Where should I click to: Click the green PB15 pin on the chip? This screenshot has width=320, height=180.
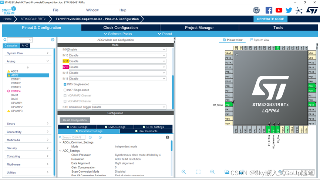pyautogui.click(x=312, y=105)
